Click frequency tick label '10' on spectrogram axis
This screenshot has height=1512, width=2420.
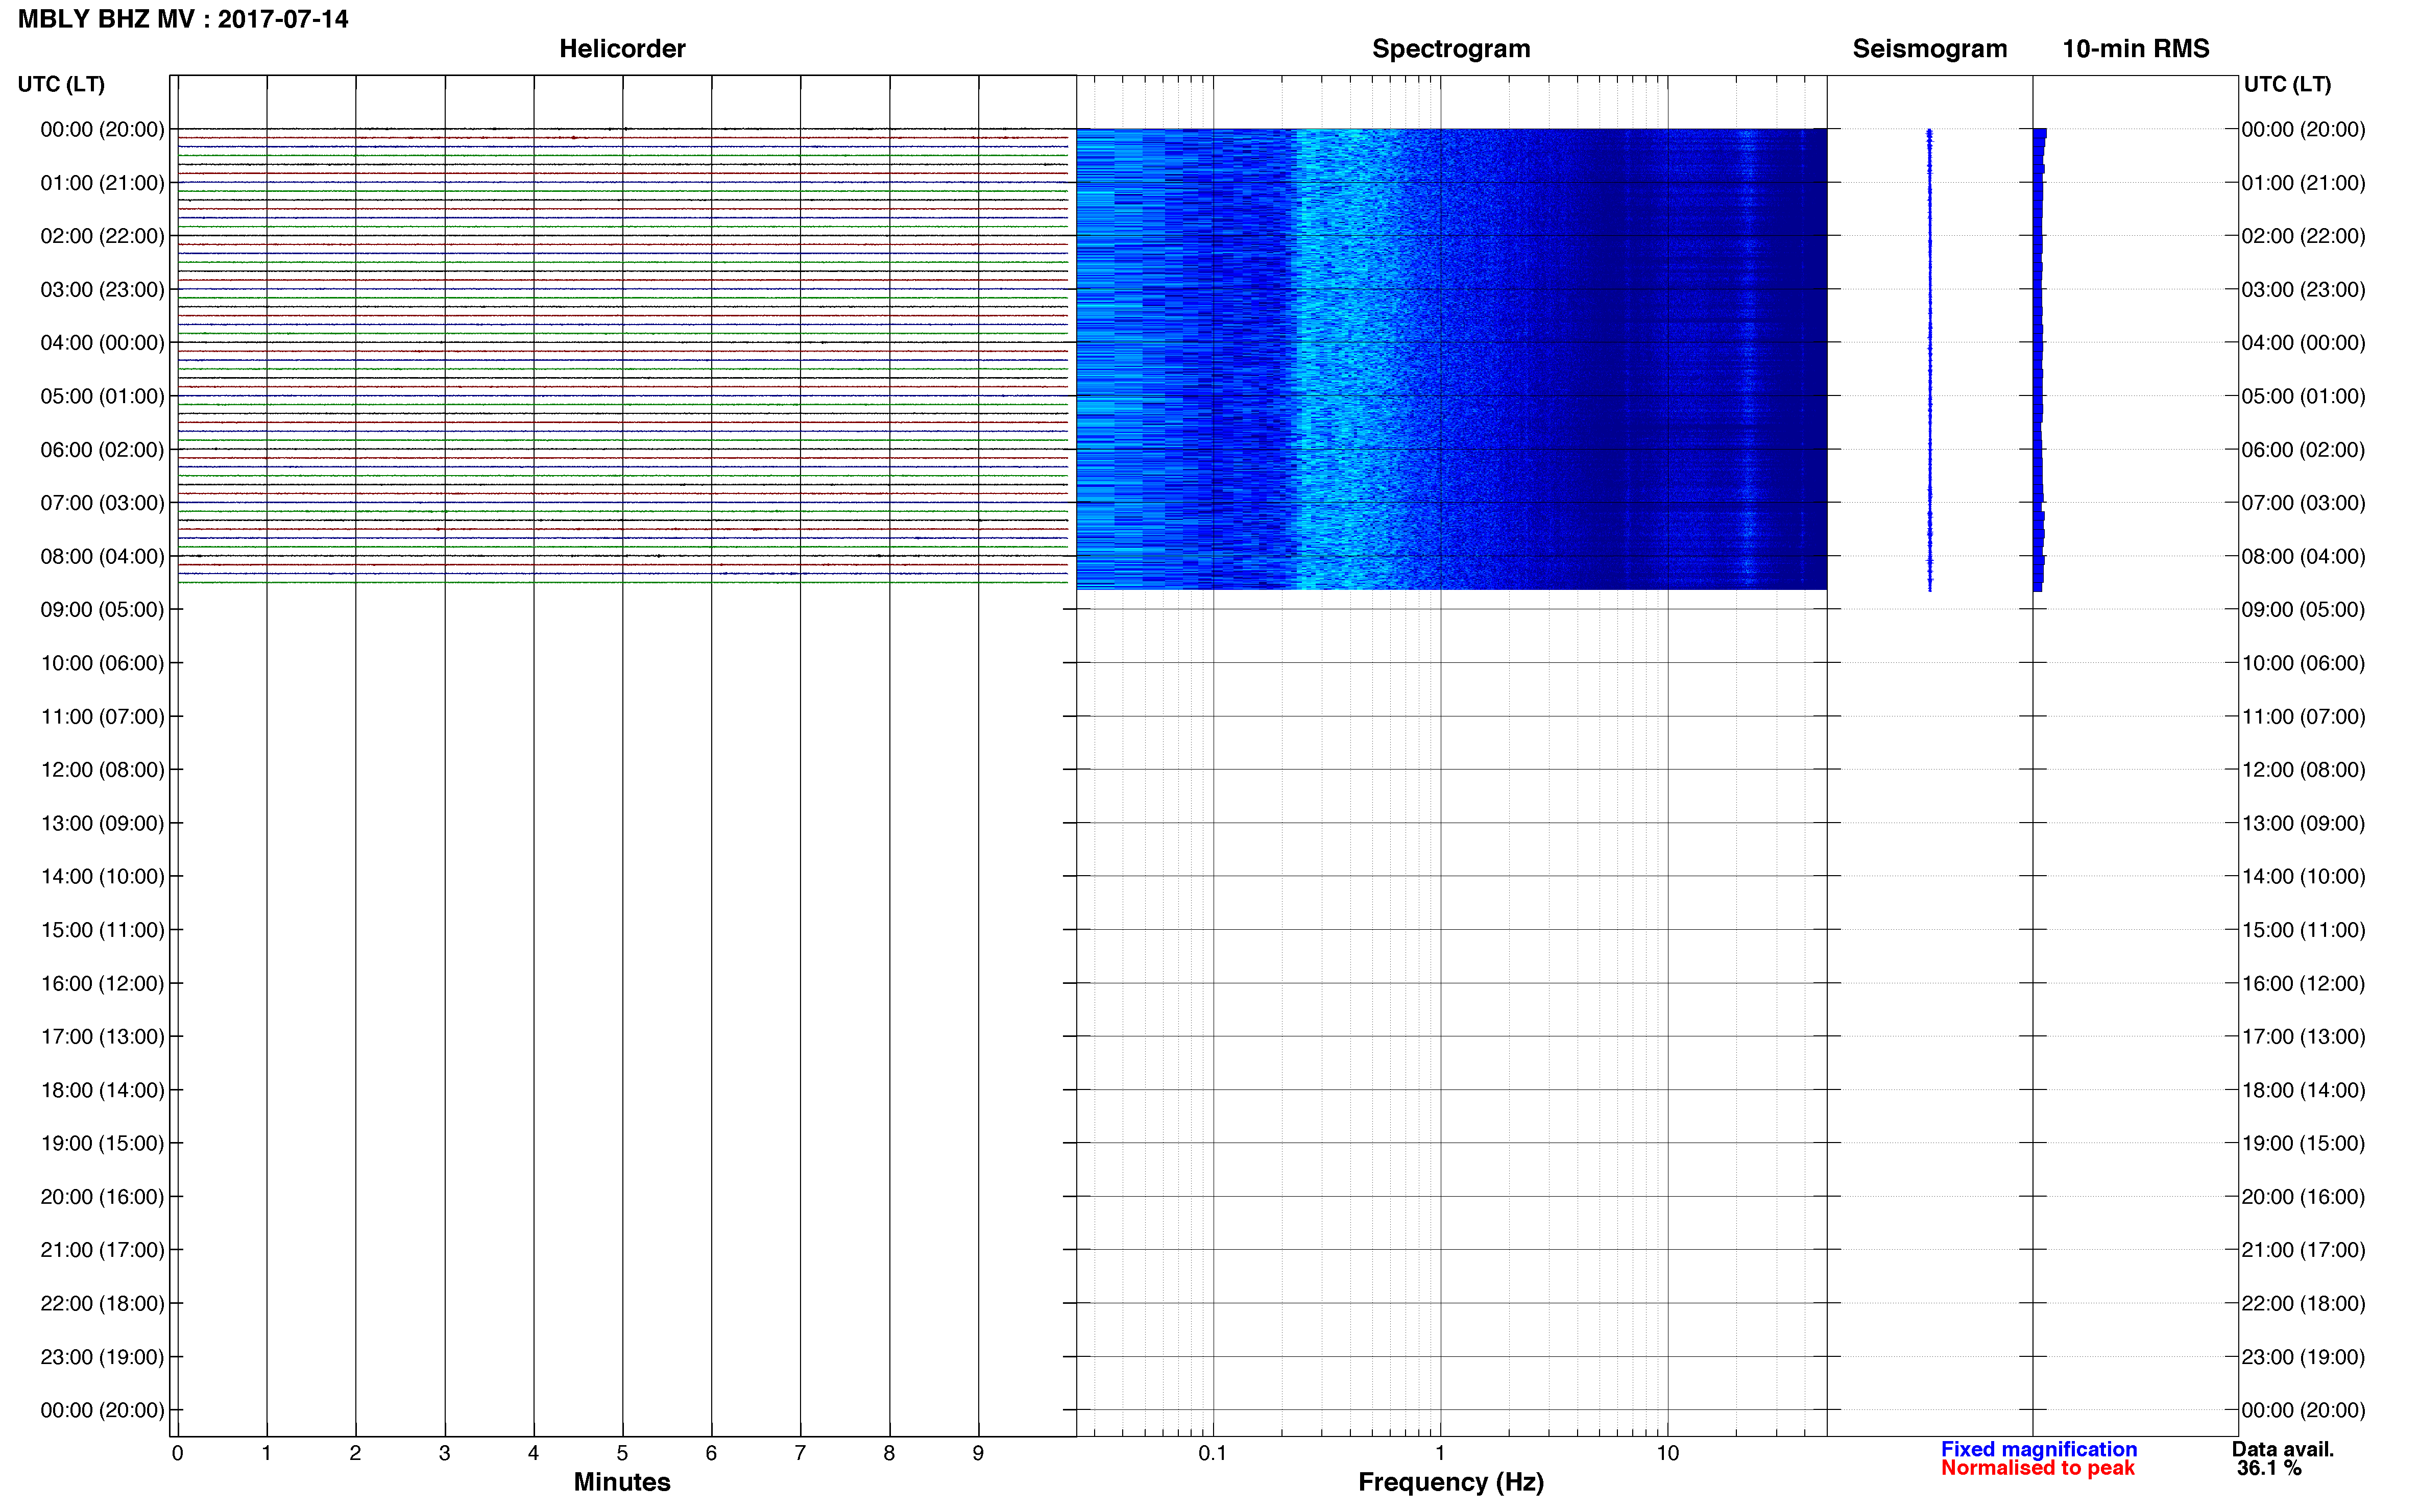tap(1667, 1454)
